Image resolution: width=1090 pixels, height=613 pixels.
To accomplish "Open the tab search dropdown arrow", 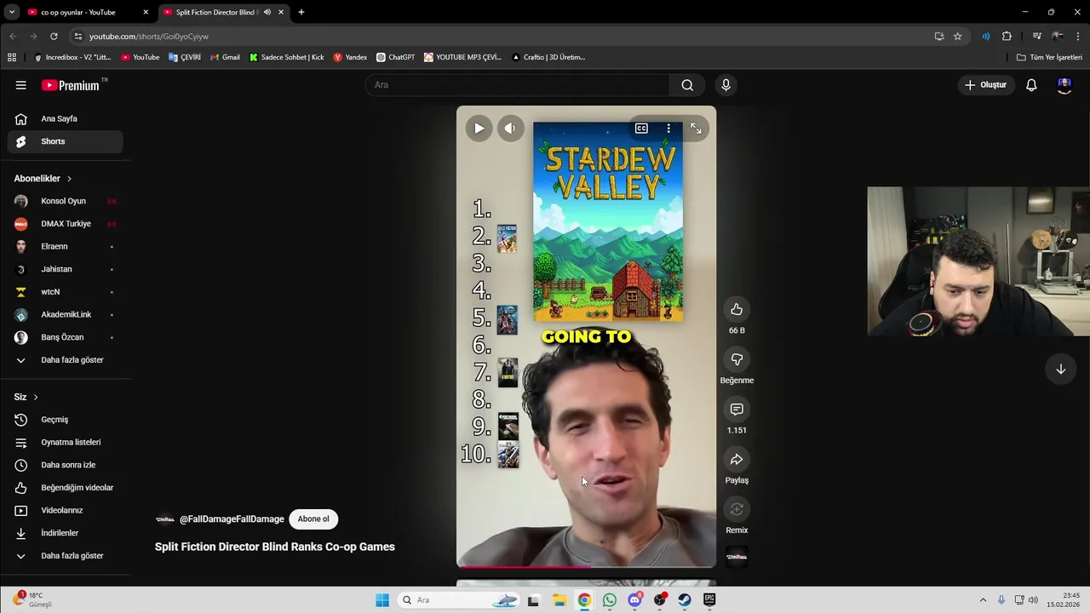I will click(11, 12).
